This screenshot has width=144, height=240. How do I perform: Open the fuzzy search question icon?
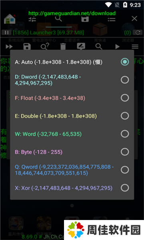[x=45, y=46]
